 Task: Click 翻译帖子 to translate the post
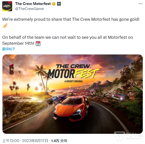point(9,49)
